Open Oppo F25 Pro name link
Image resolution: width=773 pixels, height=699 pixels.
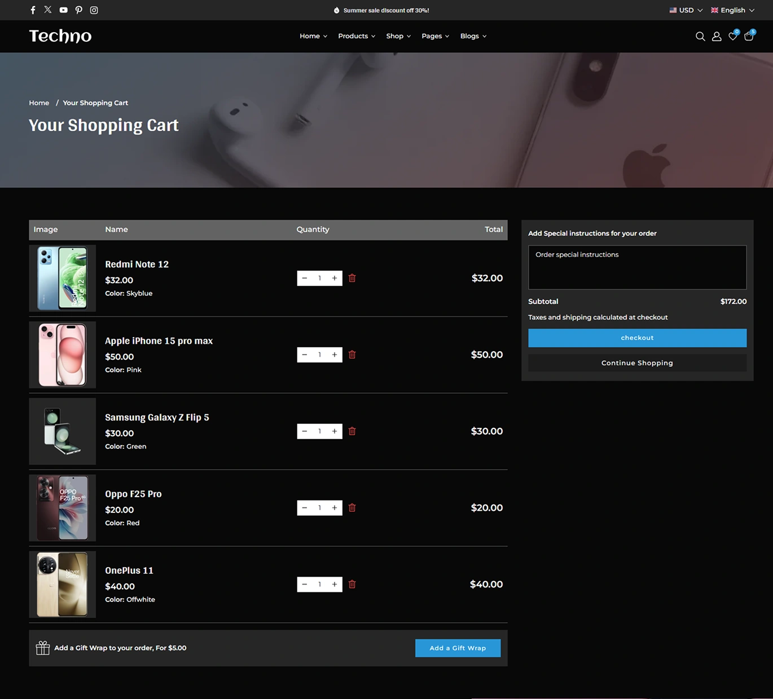133,494
